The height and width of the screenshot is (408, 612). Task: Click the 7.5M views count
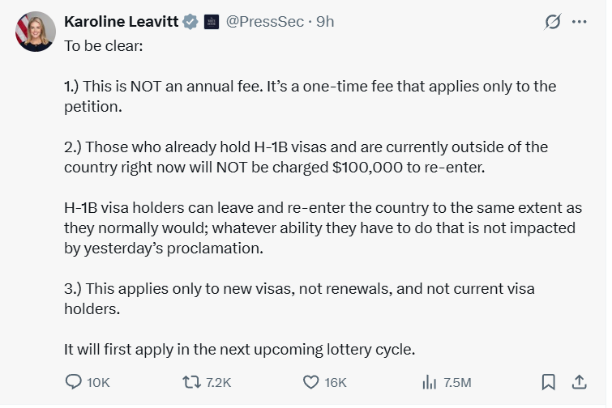tap(457, 383)
